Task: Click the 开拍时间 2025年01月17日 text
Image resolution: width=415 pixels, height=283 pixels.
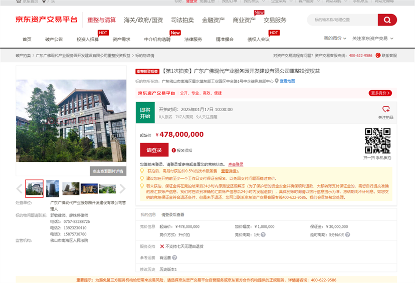Action: point(195,110)
